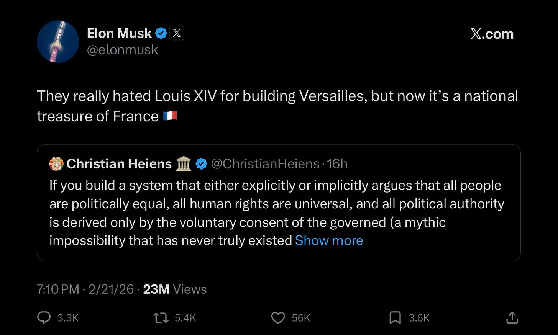This screenshot has width=558, height=335.
Task: Click the 16h timestamp on quoted tweet
Action: click(337, 164)
